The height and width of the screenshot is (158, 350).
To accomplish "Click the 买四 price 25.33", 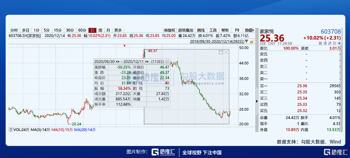I will click(301, 104).
